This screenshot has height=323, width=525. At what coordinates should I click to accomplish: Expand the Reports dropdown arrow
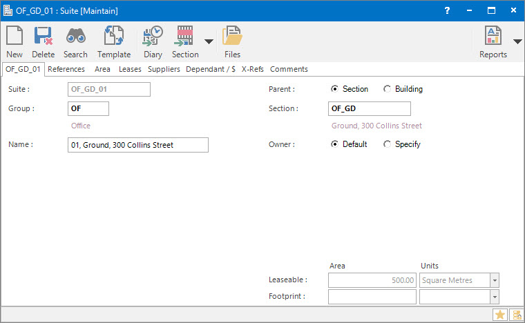pos(517,41)
